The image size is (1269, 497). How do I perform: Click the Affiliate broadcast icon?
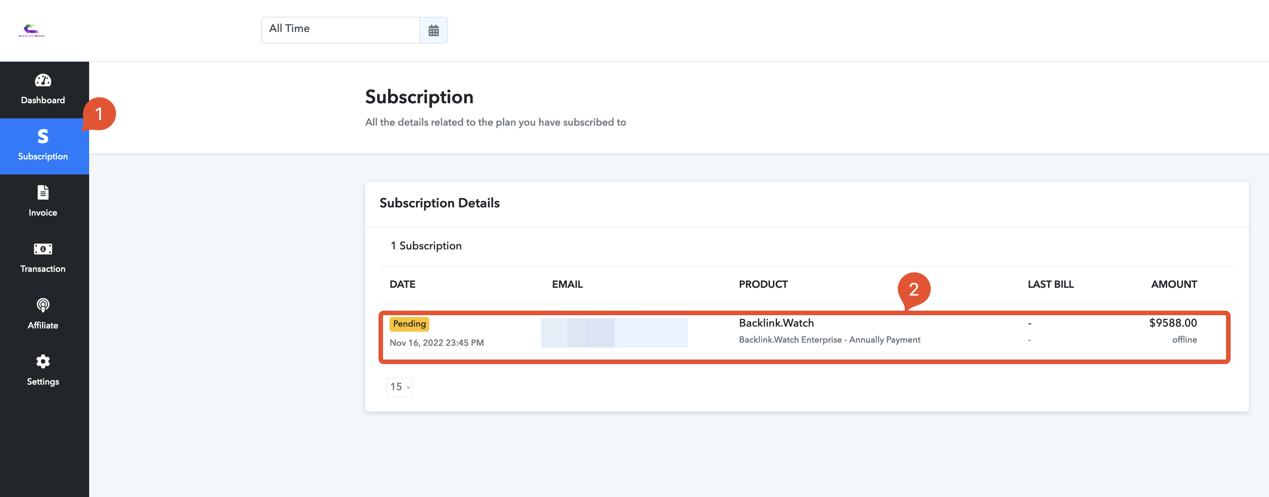[43, 305]
